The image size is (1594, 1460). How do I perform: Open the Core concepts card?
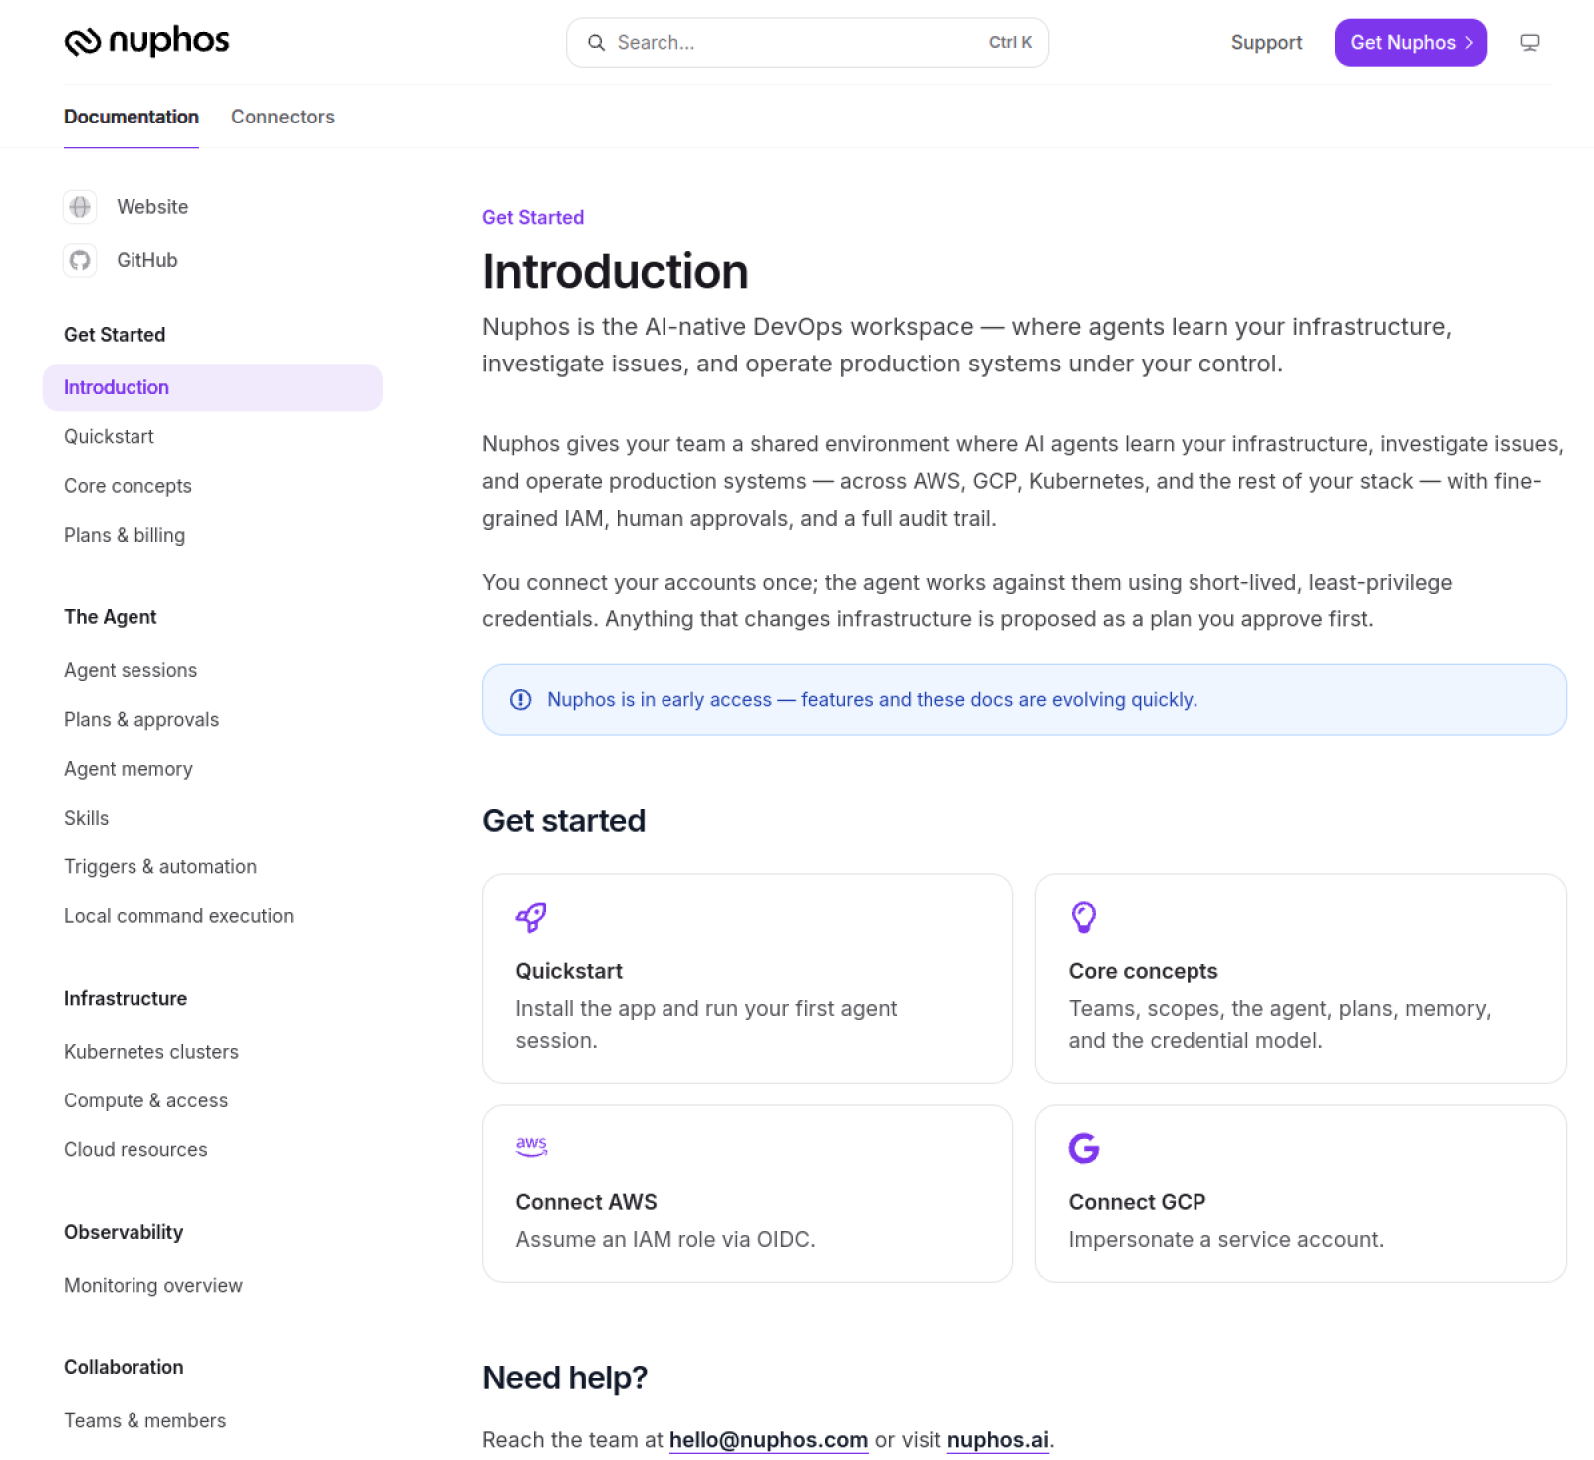pyautogui.click(x=1300, y=979)
